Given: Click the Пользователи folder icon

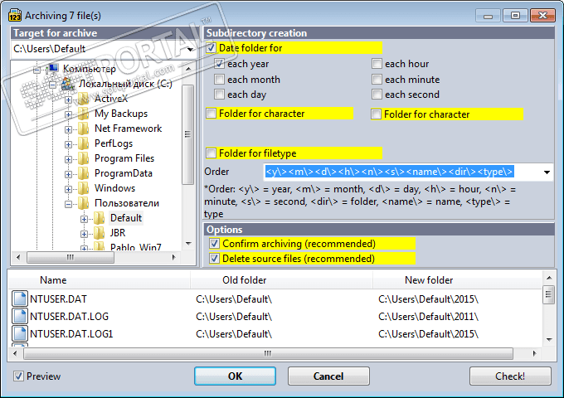Looking at the screenshot, I should tap(84, 203).
